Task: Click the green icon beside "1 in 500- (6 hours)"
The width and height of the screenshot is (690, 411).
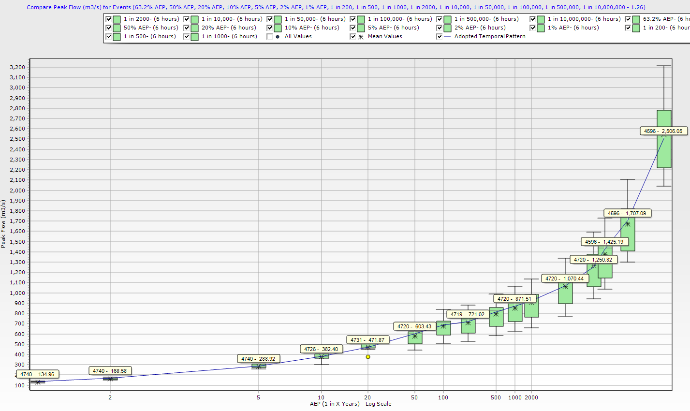Action: [117, 36]
